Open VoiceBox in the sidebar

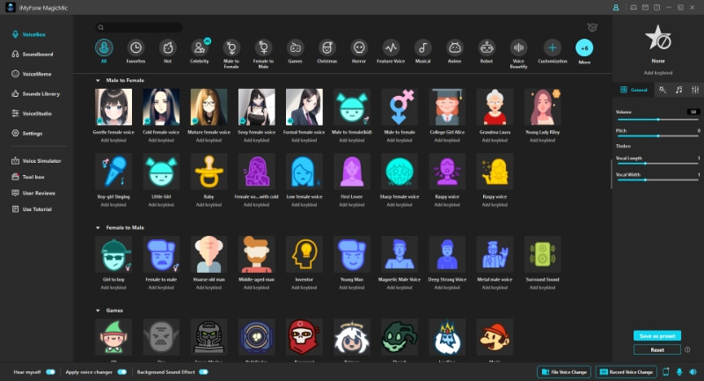point(28,34)
